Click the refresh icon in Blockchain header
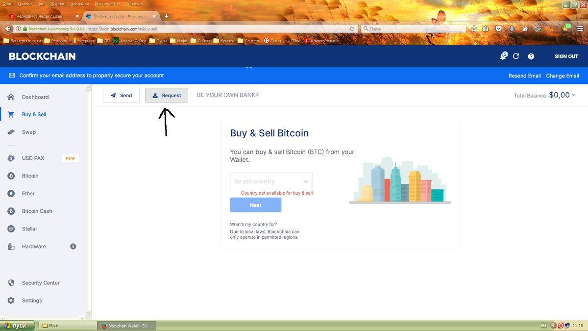This screenshot has width=588, height=331. [516, 56]
